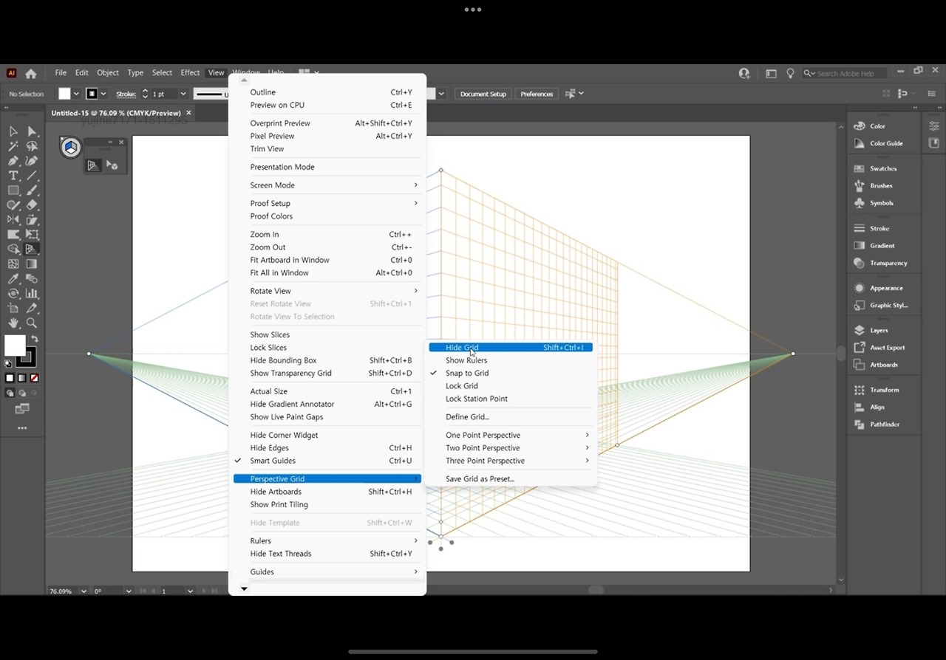This screenshot has width=946, height=660.
Task: Pick the Rectangle tool
Action: pos(13,190)
